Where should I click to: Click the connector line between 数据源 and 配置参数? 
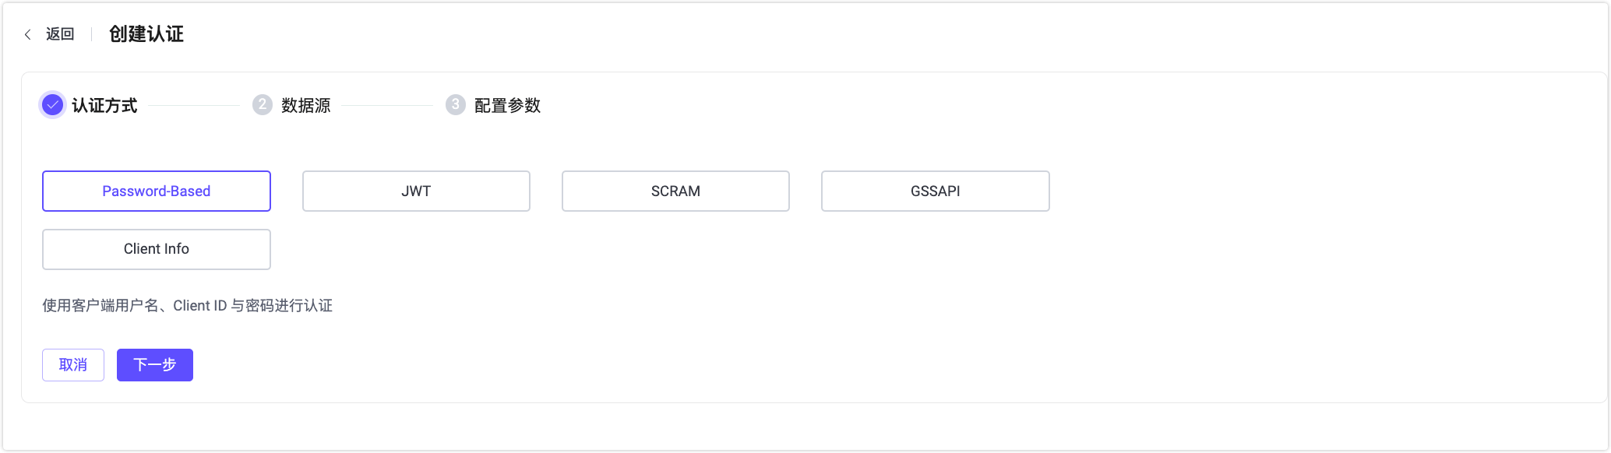click(x=387, y=105)
